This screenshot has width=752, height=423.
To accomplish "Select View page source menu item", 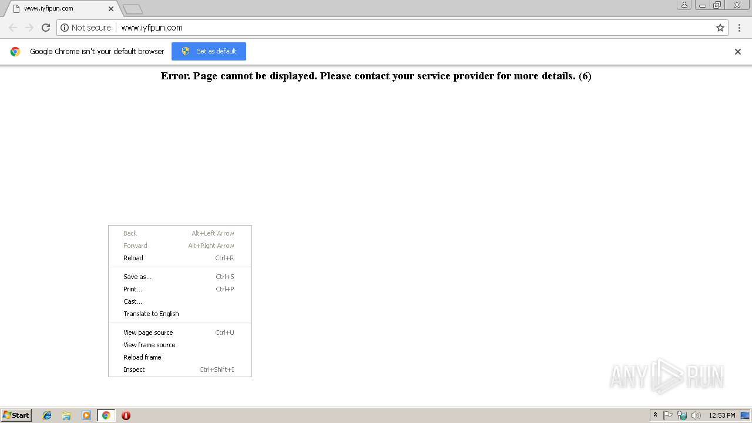I will click(x=180, y=333).
